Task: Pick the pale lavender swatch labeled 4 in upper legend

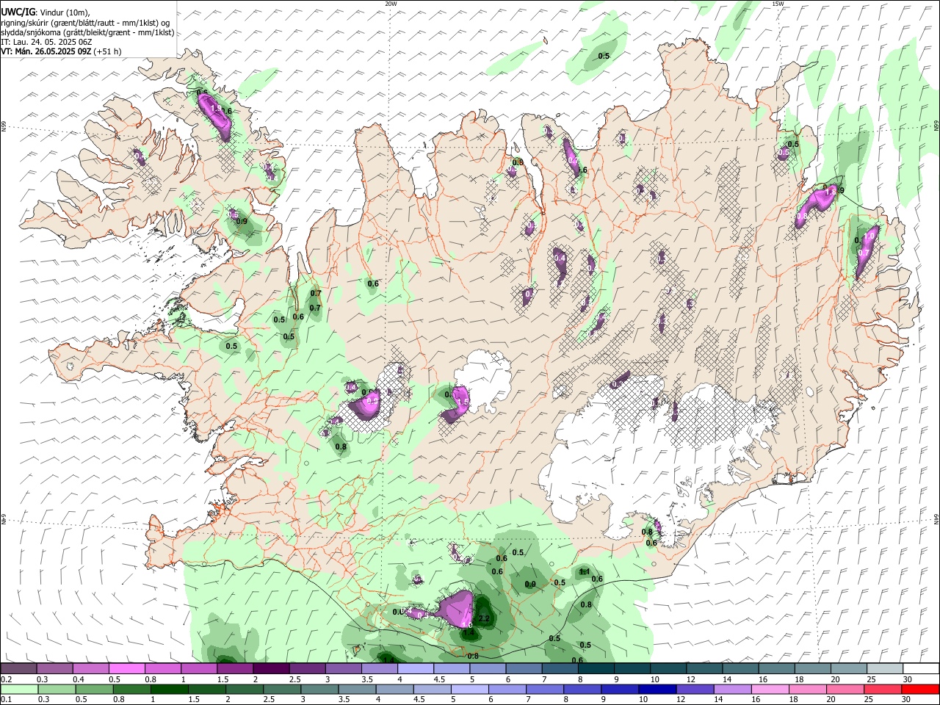Action: [x=415, y=669]
